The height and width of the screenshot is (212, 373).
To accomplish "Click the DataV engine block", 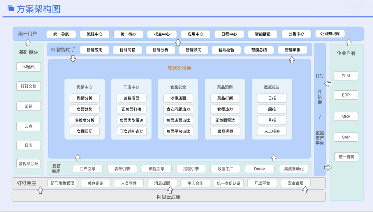I will coord(259,169).
